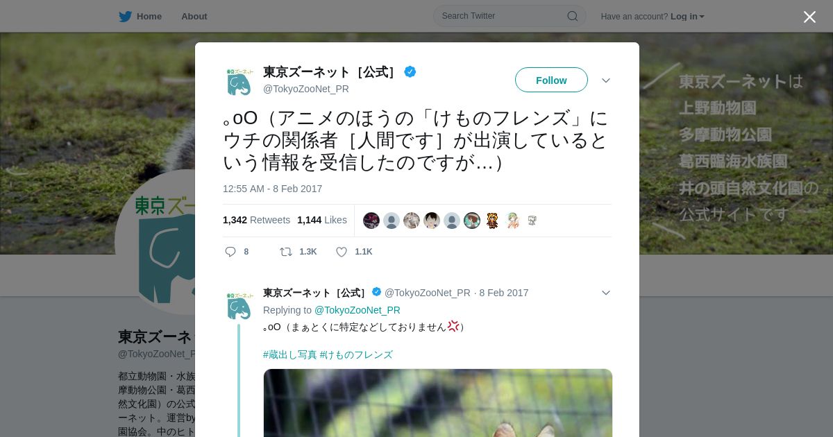Open the Log in dropdown
This screenshot has height=437, width=833.
pyautogui.click(x=687, y=16)
